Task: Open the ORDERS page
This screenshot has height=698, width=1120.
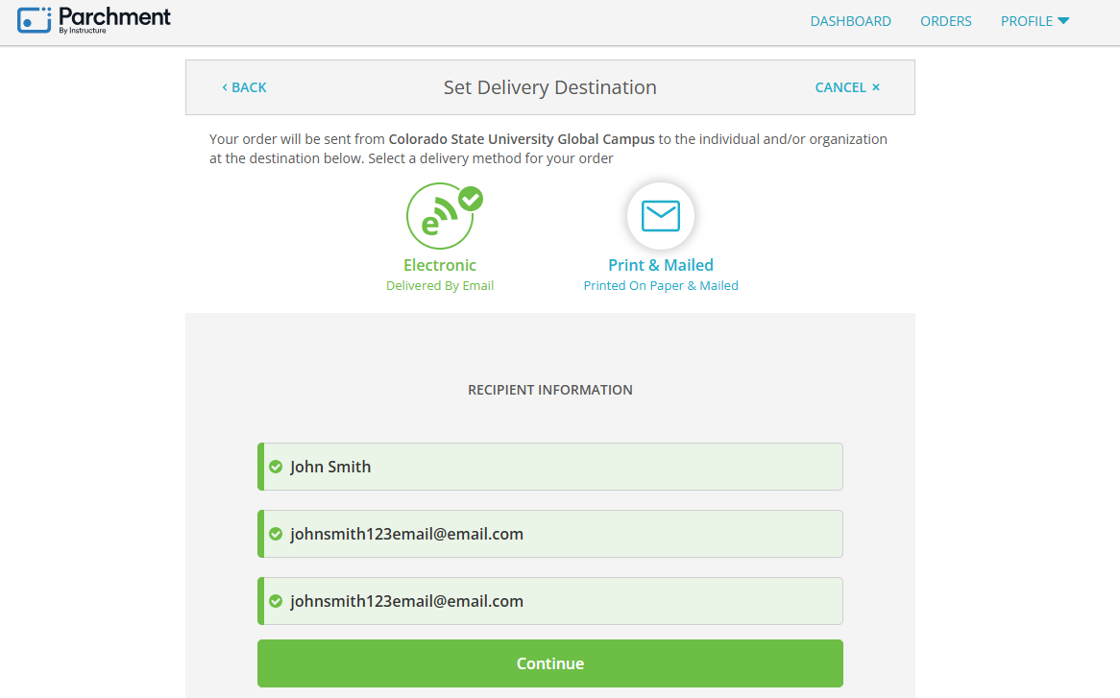Action: click(946, 21)
